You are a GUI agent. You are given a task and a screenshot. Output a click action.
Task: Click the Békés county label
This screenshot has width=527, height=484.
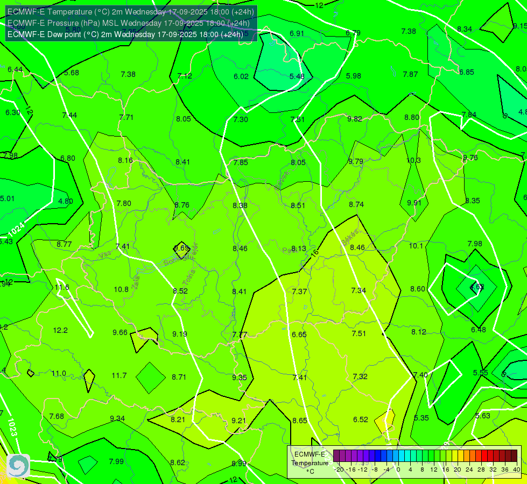[x=350, y=238]
